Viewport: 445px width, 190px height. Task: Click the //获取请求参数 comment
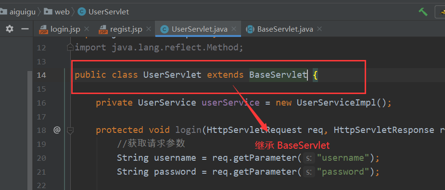pos(151,143)
